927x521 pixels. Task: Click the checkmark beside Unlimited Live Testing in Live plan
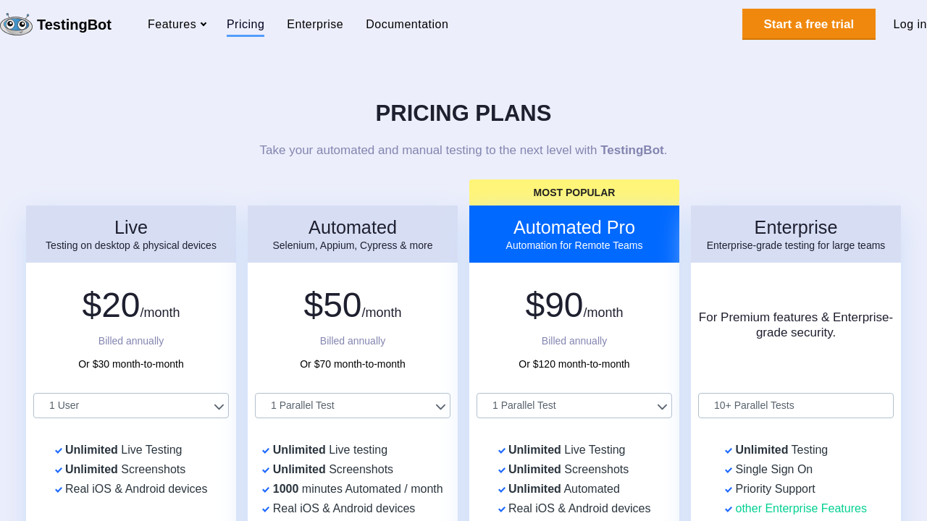click(59, 451)
